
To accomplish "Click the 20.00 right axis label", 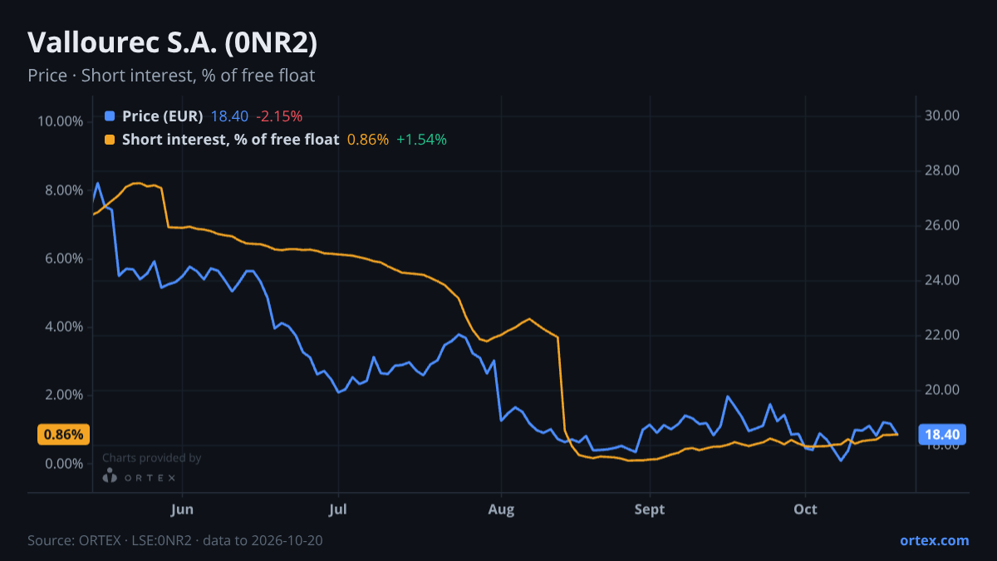I will tap(942, 390).
